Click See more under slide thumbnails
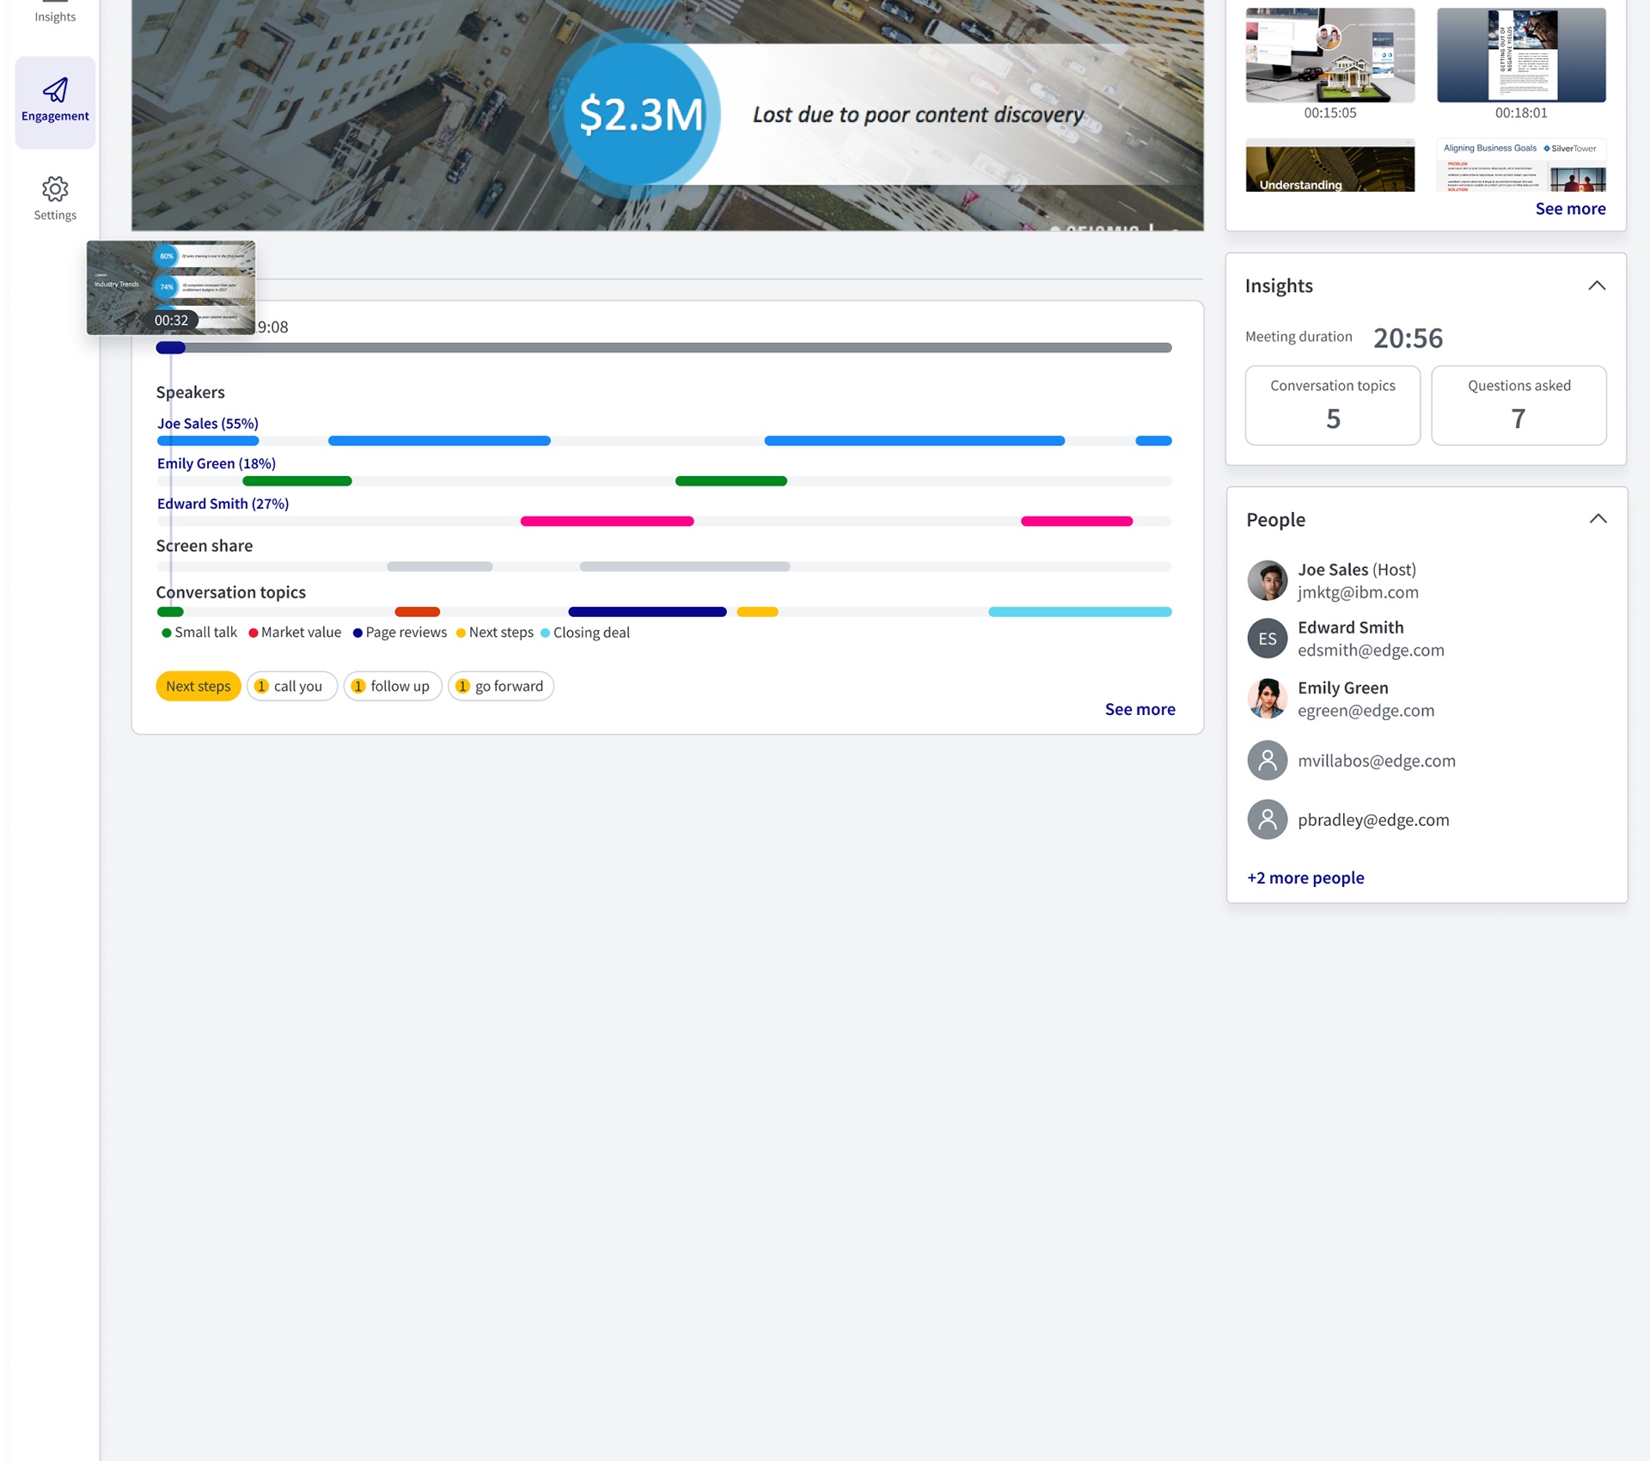This screenshot has height=1461, width=1650. click(x=1570, y=209)
